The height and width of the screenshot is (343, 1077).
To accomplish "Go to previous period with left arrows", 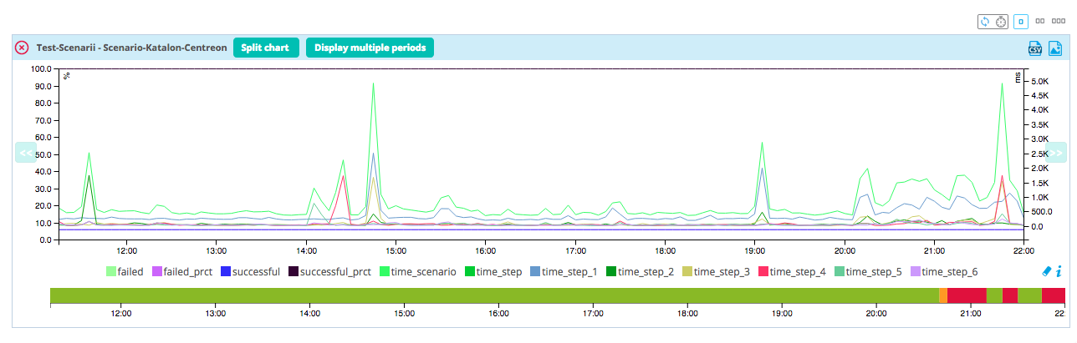I will click(x=25, y=153).
